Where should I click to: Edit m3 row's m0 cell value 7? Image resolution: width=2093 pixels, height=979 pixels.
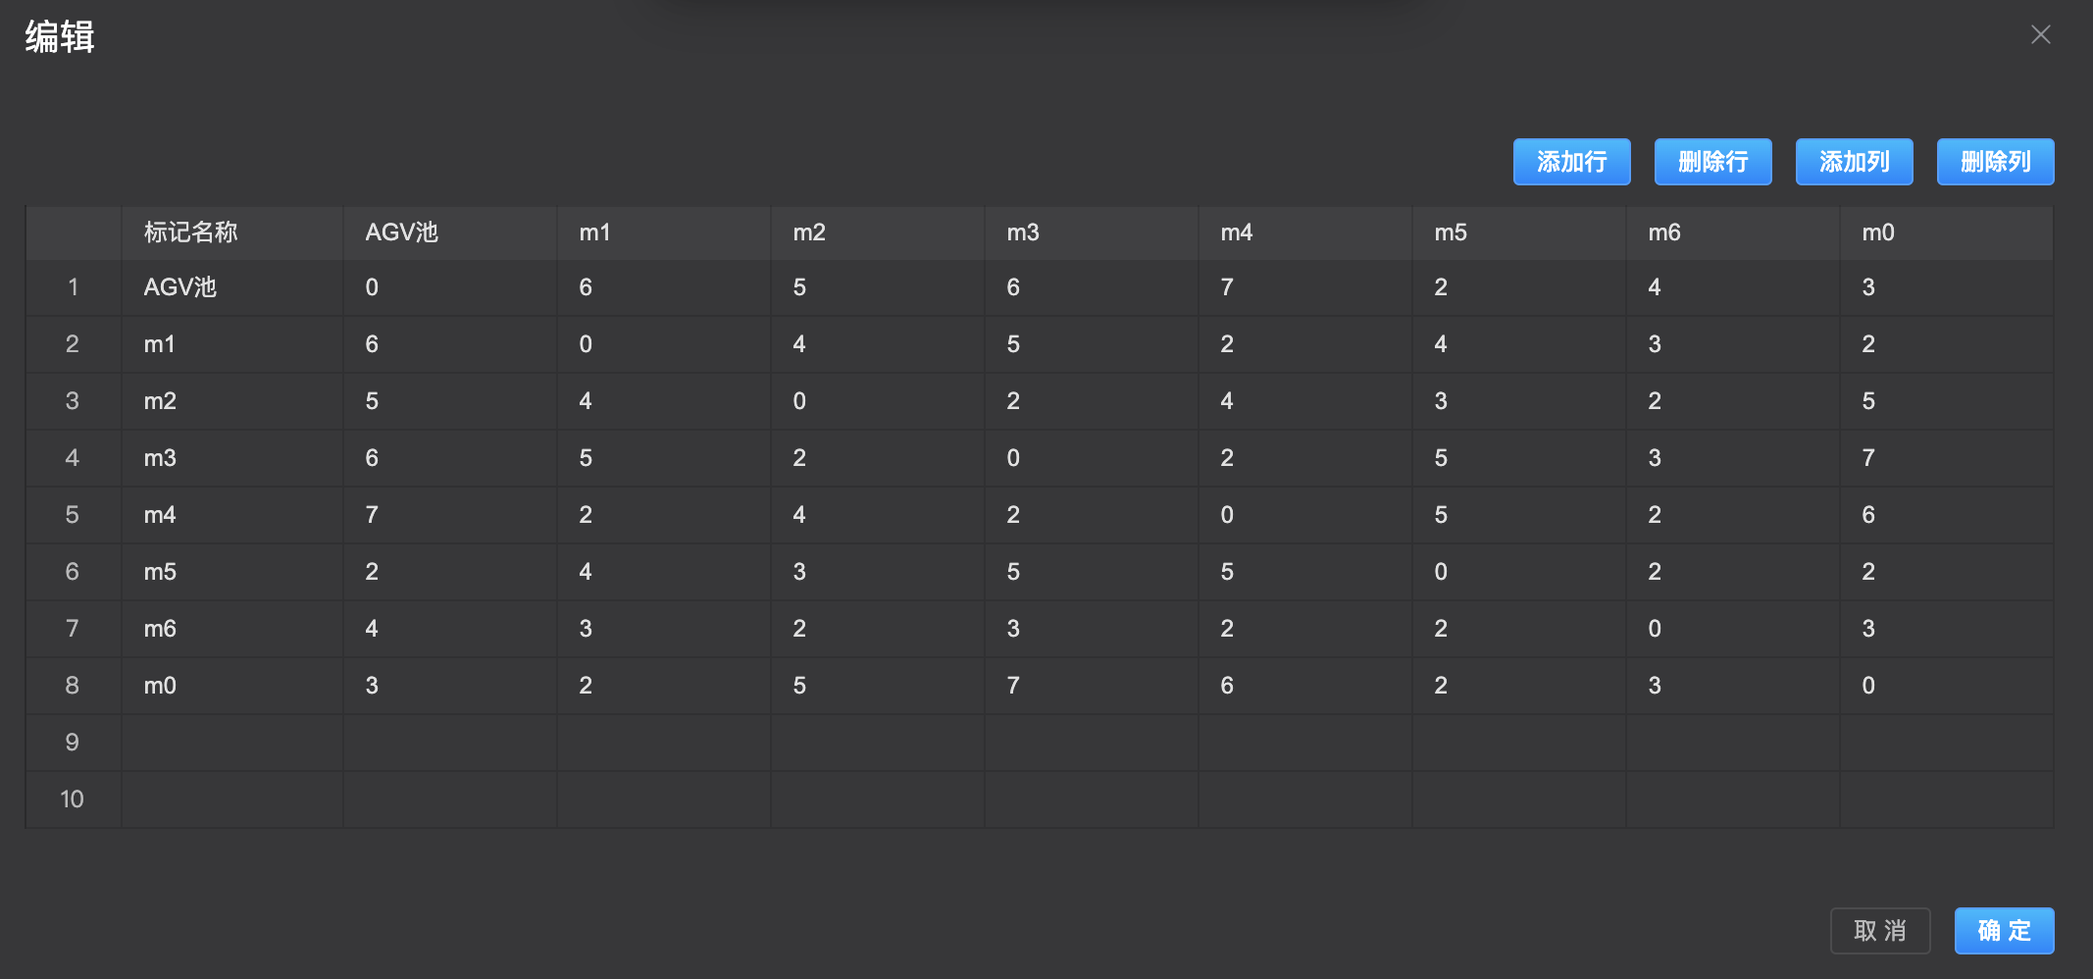1946,458
